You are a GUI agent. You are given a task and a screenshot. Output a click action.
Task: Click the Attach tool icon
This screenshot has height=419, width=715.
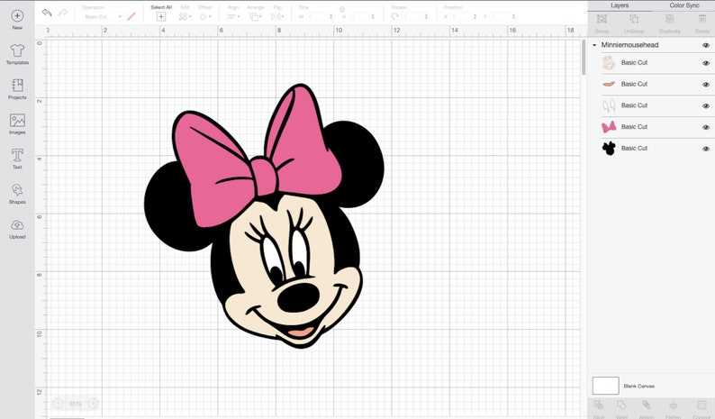click(647, 405)
